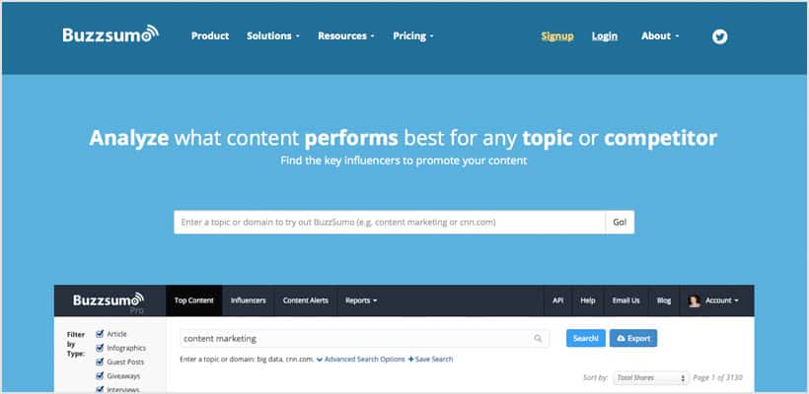Open the Total Shares sort dropdown
809x394 pixels.
pos(651,377)
